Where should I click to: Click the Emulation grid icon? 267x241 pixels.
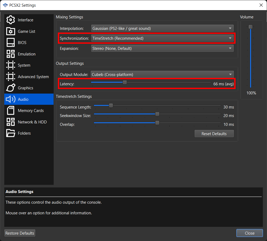(x=11, y=54)
